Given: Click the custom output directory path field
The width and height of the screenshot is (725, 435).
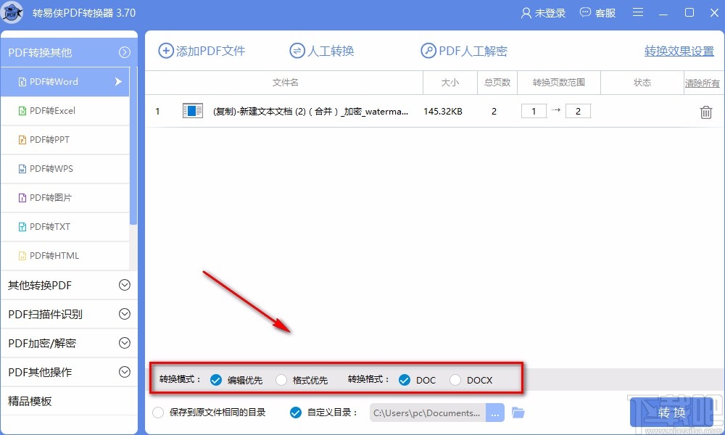Looking at the screenshot, I should 428,412.
